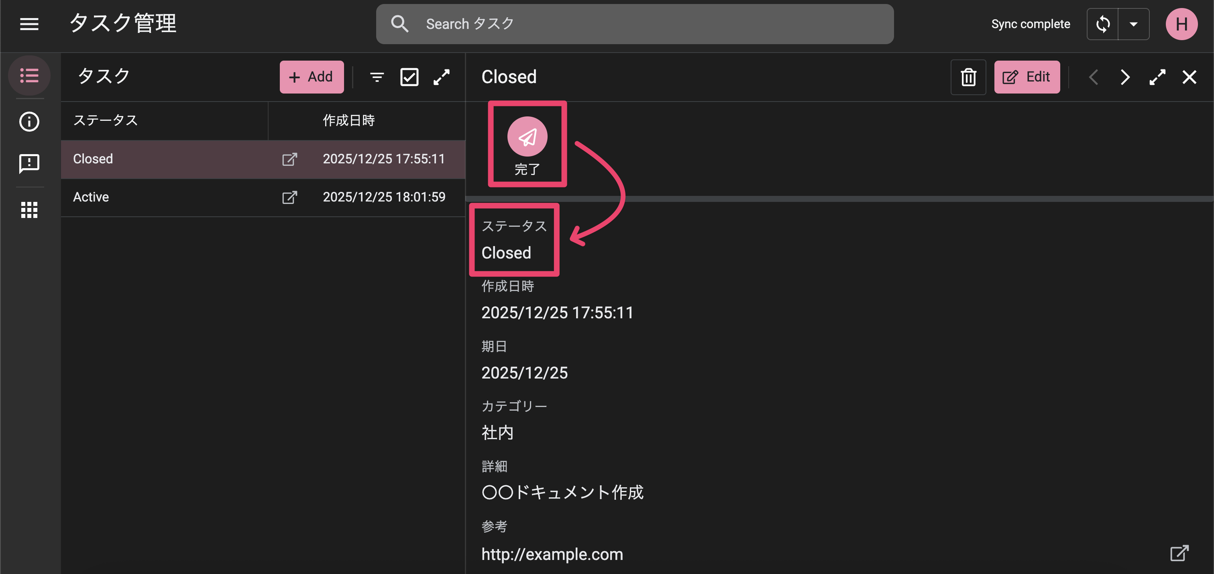Run the 完了 action on the Closed task
Screen dimensions: 1214x574
pos(528,137)
